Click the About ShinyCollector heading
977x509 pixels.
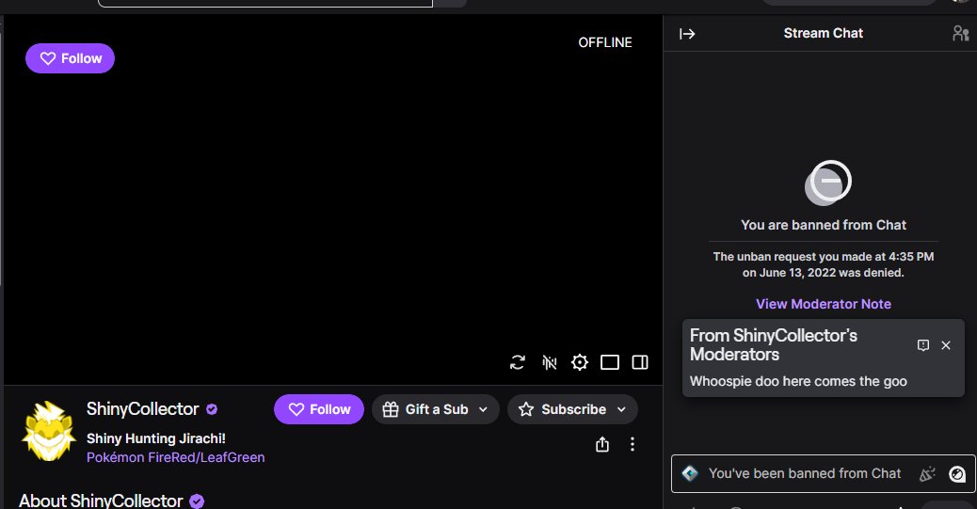pyautogui.click(x=101, y=501)
